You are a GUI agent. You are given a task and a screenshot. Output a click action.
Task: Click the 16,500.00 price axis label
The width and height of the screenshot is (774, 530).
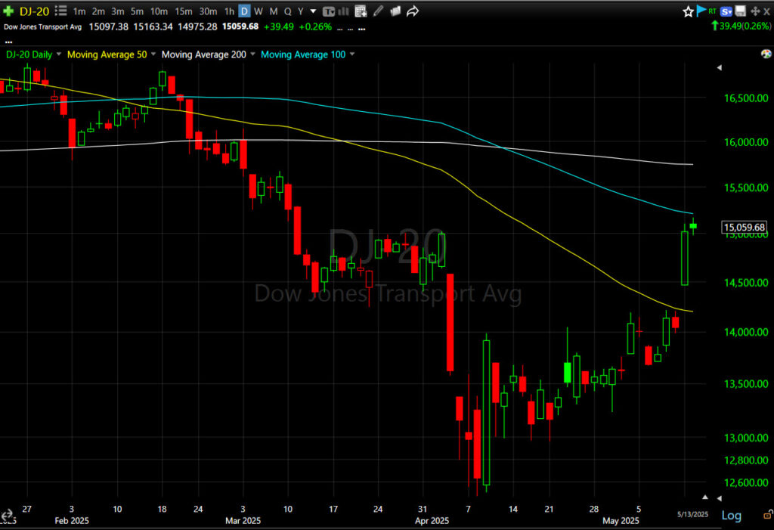(746, 98)
